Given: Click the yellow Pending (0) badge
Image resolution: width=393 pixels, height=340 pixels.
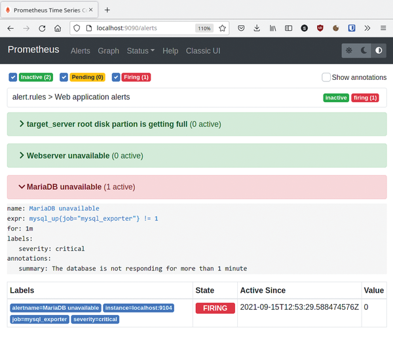Looking at the screenshot, I should pos(88,77).
